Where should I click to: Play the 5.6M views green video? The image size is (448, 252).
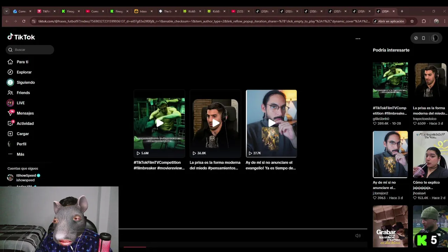(159, 124)
